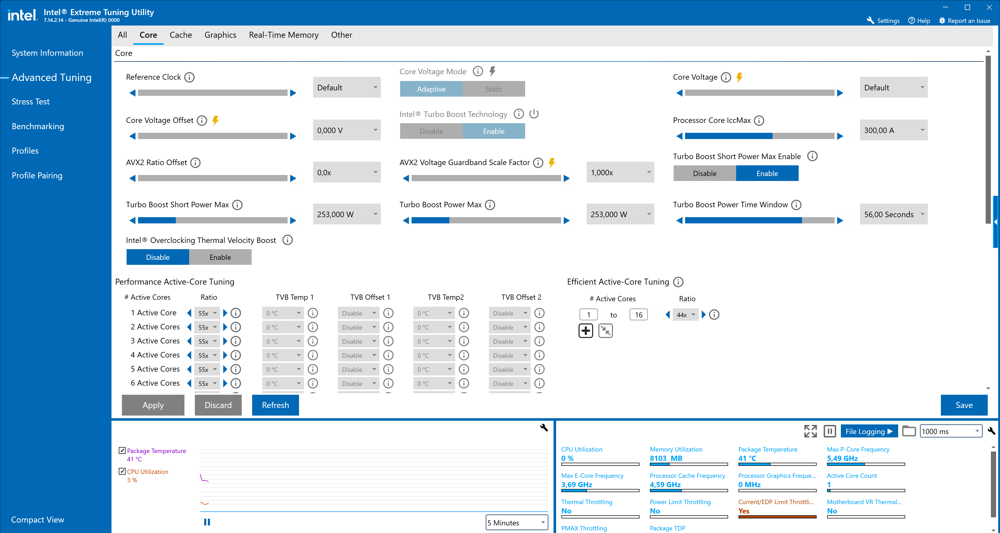Uncheck the CPU Utilization graph checkbox
The image size is (1000, 533).
click(x=122, y=471)
